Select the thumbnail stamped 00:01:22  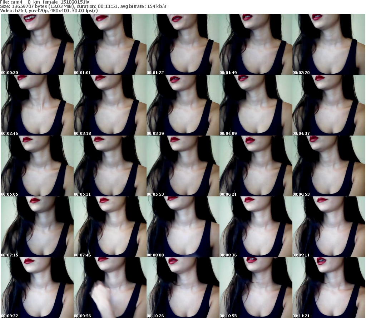[x=183, y=44]
